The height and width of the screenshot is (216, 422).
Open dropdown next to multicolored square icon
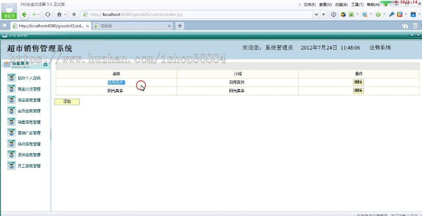pyautogui.click(x=406, y=14)
